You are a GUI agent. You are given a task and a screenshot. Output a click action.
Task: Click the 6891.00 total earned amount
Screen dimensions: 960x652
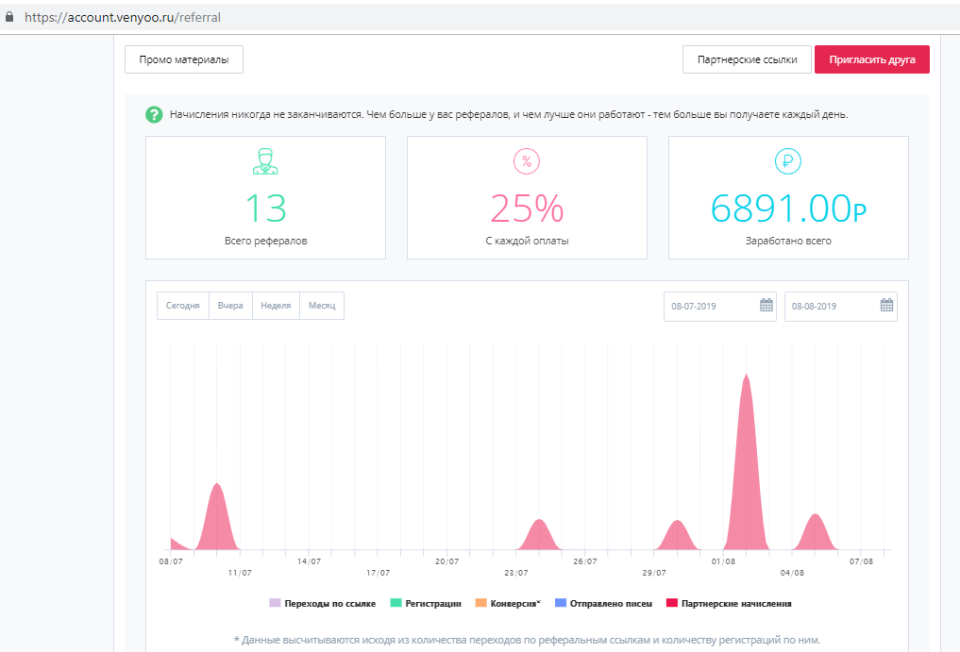788,209
